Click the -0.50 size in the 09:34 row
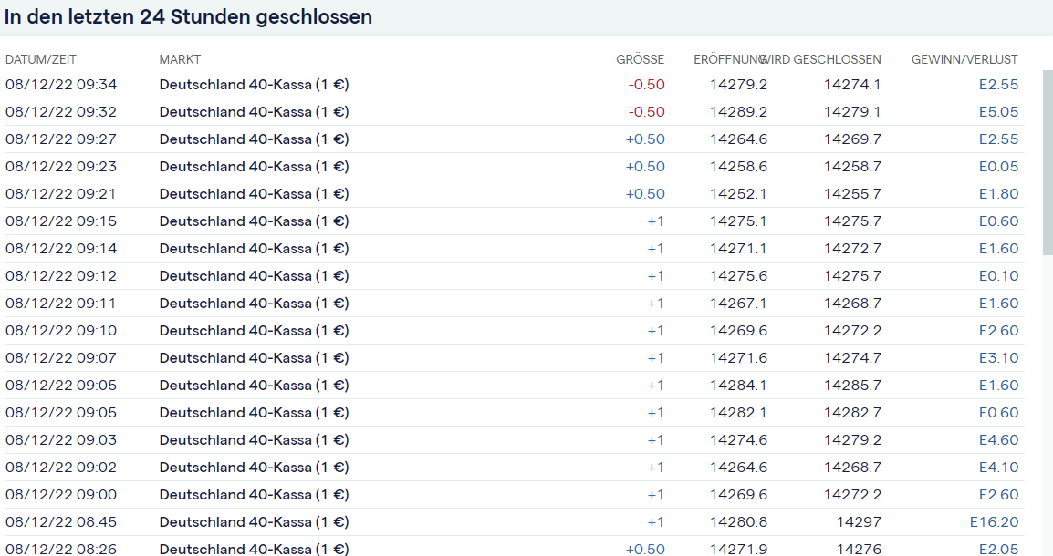The height and width of the screenshot is (556, 1053). 646,85
